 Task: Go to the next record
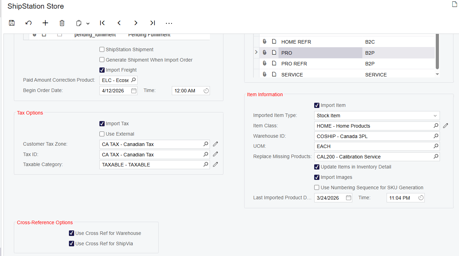136,23
